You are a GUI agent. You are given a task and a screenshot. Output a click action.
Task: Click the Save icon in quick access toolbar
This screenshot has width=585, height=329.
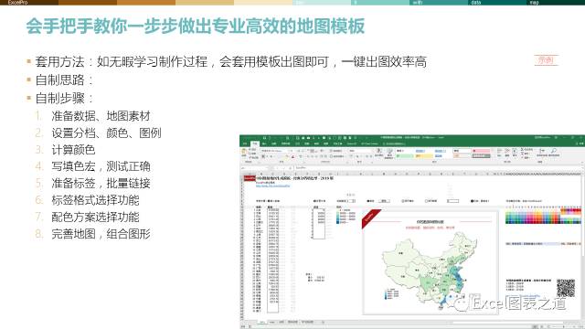(265, 138)
